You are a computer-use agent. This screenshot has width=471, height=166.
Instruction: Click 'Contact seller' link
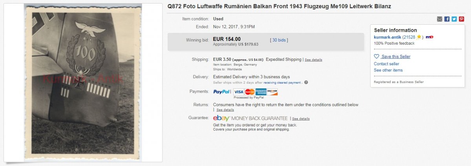(x=386, y=64)
